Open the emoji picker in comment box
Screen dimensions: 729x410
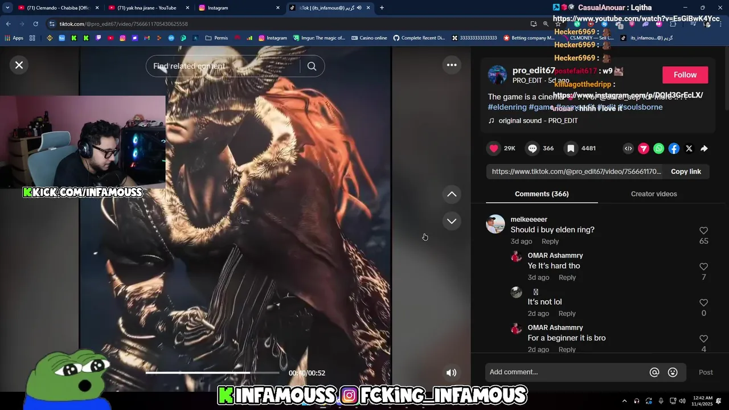(x=673, y=372)
